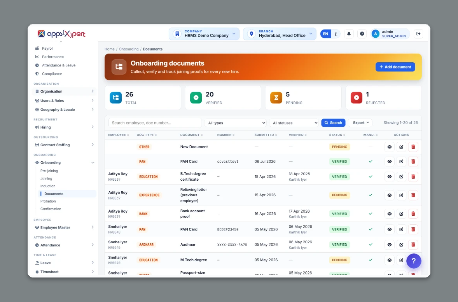Switch language to Arabic toggle

coord(336,34)
